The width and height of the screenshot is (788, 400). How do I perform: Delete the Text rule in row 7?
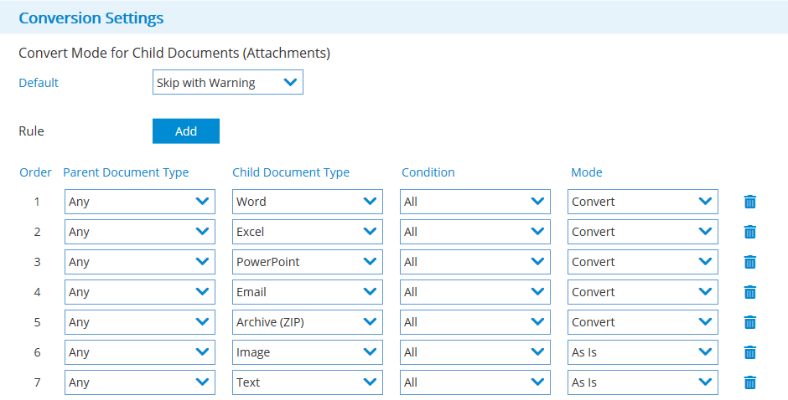click(x=749, y=382)
